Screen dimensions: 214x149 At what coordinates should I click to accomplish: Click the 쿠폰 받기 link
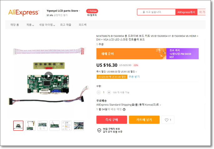(x=134, y=77)
